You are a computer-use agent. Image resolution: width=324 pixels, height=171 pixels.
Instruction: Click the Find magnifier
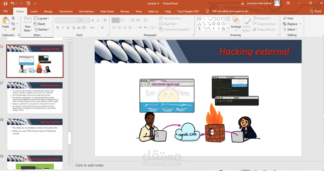288,18
